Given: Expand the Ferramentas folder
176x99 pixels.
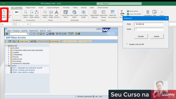Looking at the screenshot, I should tap(9, 61).
